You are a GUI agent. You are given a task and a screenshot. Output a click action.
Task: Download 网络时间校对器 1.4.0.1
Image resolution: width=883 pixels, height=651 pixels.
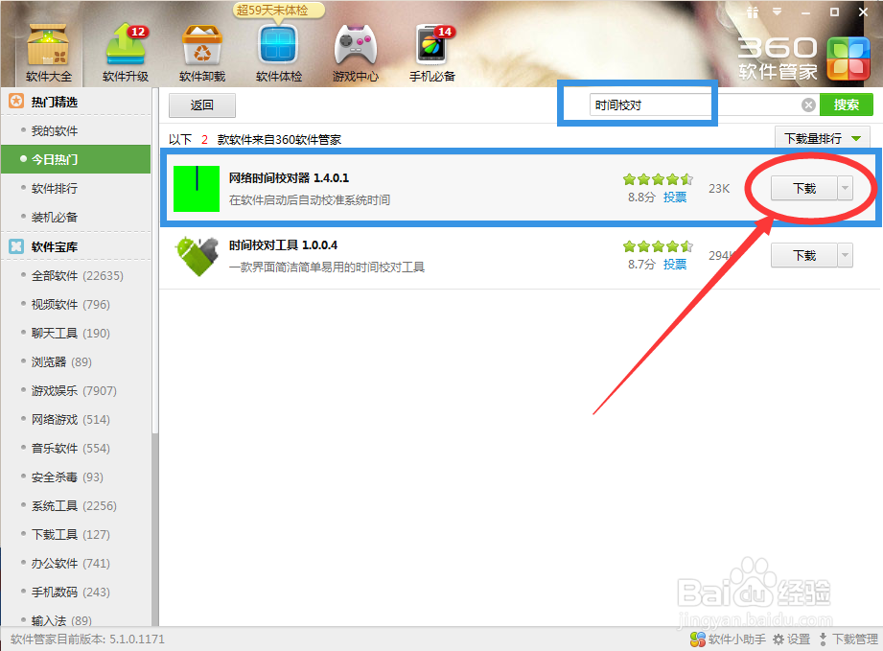(x=804, y=188)
